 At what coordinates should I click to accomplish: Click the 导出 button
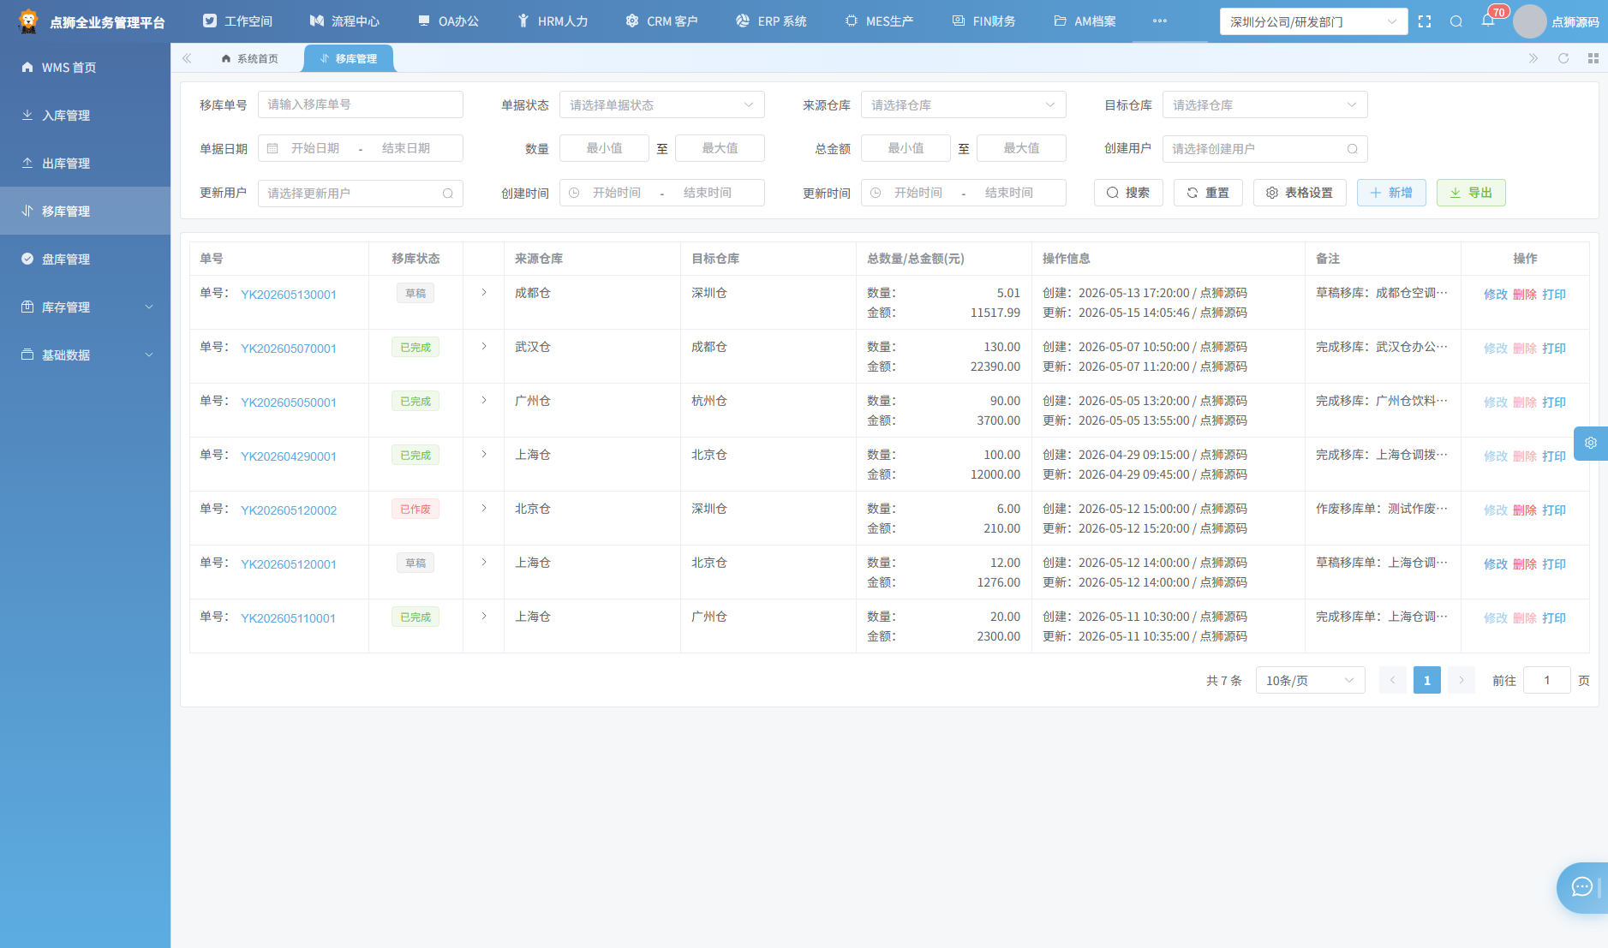[1471, 193]
